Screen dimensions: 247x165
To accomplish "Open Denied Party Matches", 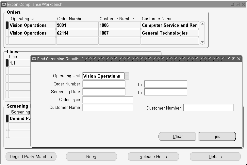I will (x=31, y=157).
